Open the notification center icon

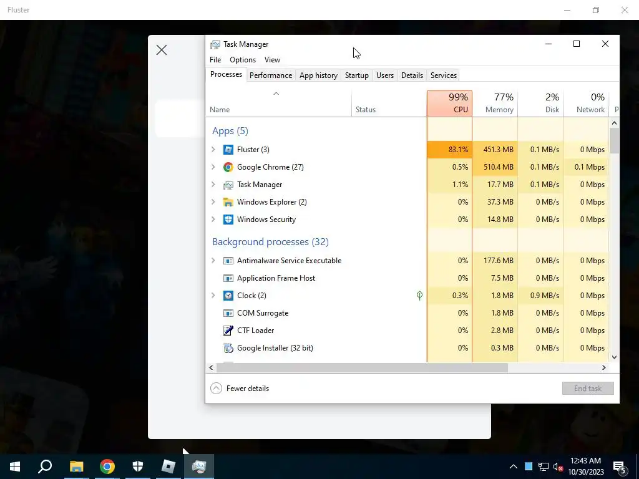click(620, 467)
